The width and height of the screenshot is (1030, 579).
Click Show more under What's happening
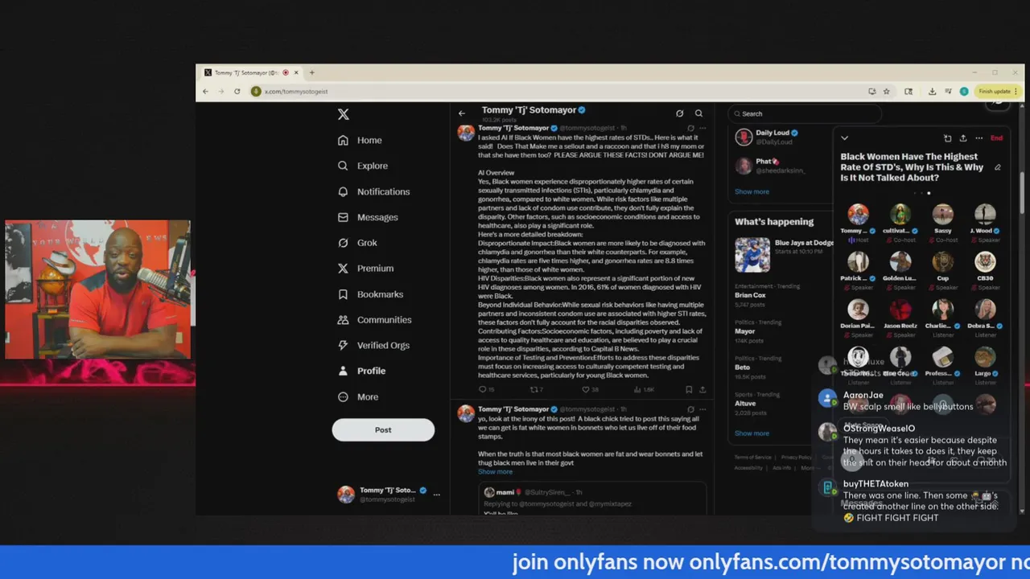pyautogui.click(x=752, y=433)
